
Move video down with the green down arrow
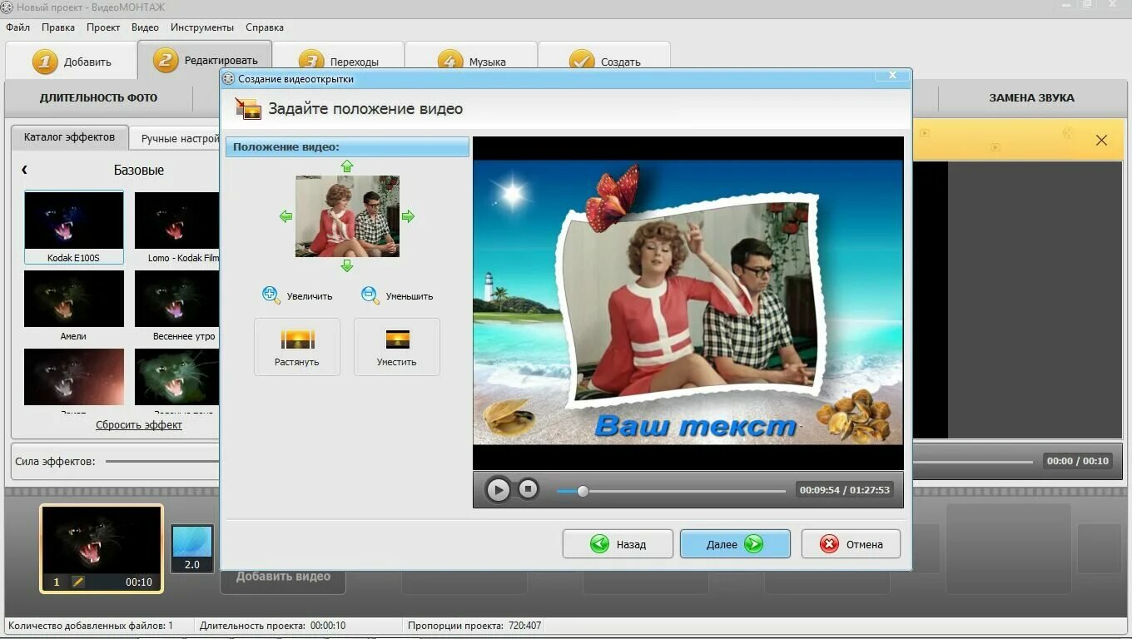click(x=347, y=265)
